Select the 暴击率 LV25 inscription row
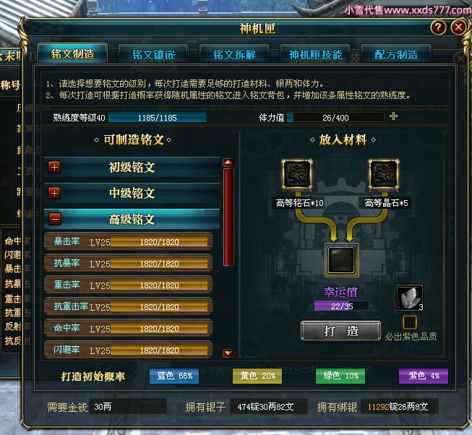Image resolution: width=472 pixels, height=435 pixels. pyautogui.click(x=129, y=241)
